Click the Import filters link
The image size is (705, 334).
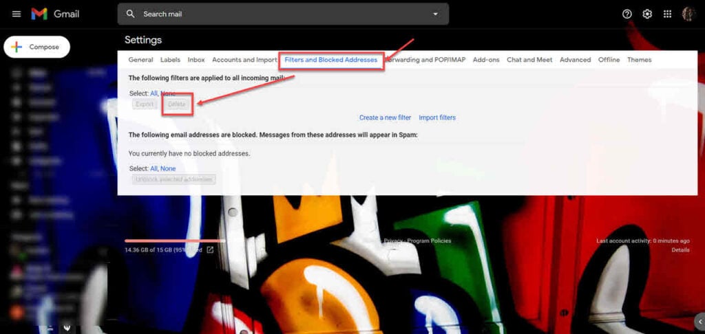pyautogui.click(x=437, y=118)
